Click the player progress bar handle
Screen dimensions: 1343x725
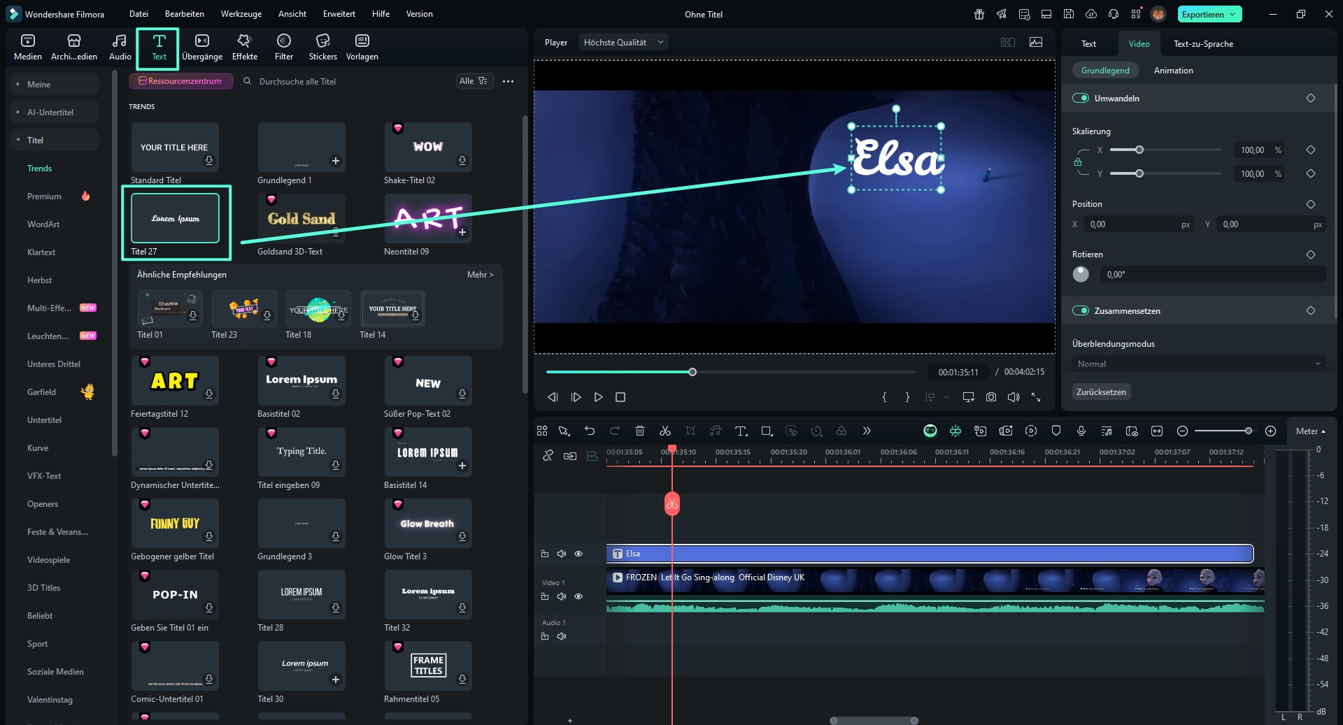point(692,372)
